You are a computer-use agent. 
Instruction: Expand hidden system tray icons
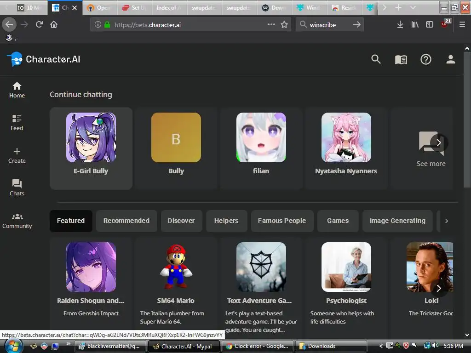(x=381, y=346)
